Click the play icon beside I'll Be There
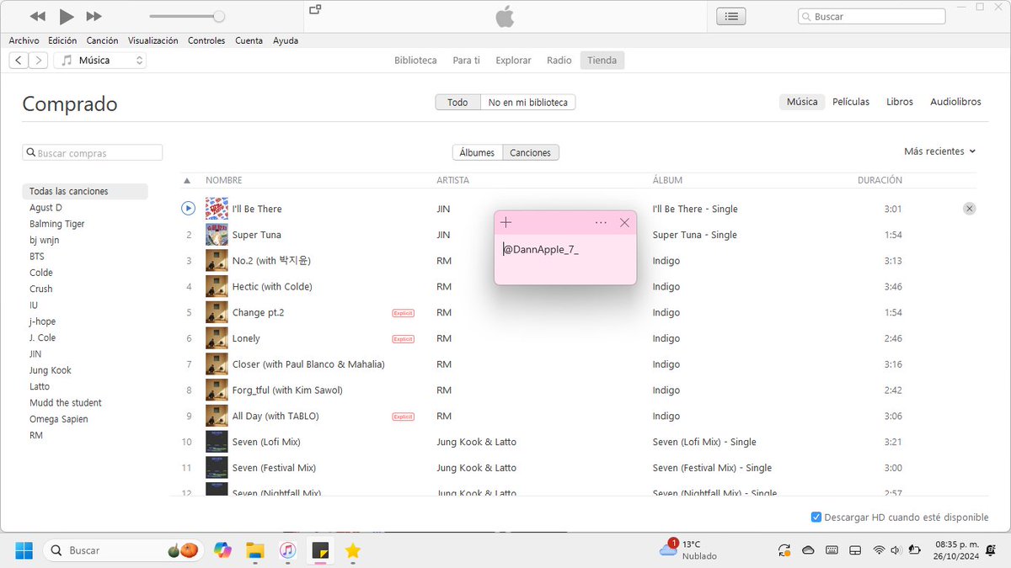Viewport: 1011px width, 568px height. [189, 209]
